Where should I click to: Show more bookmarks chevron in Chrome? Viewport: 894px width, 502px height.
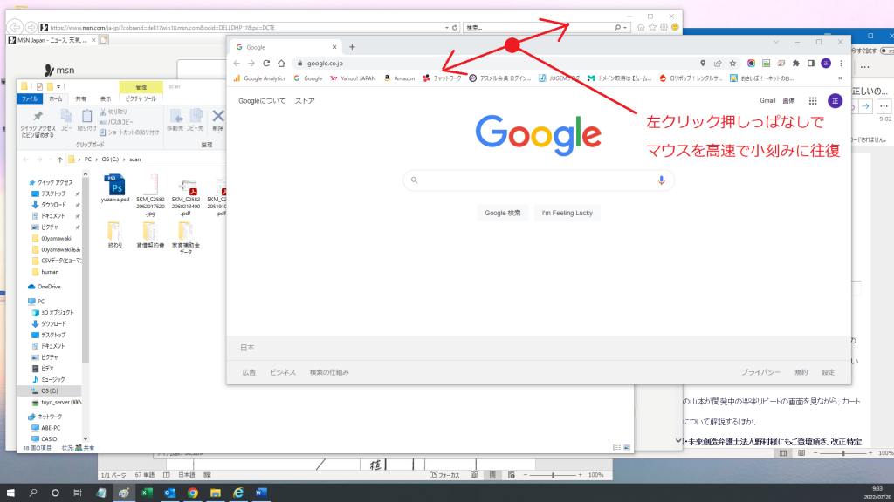pos(840,78)
